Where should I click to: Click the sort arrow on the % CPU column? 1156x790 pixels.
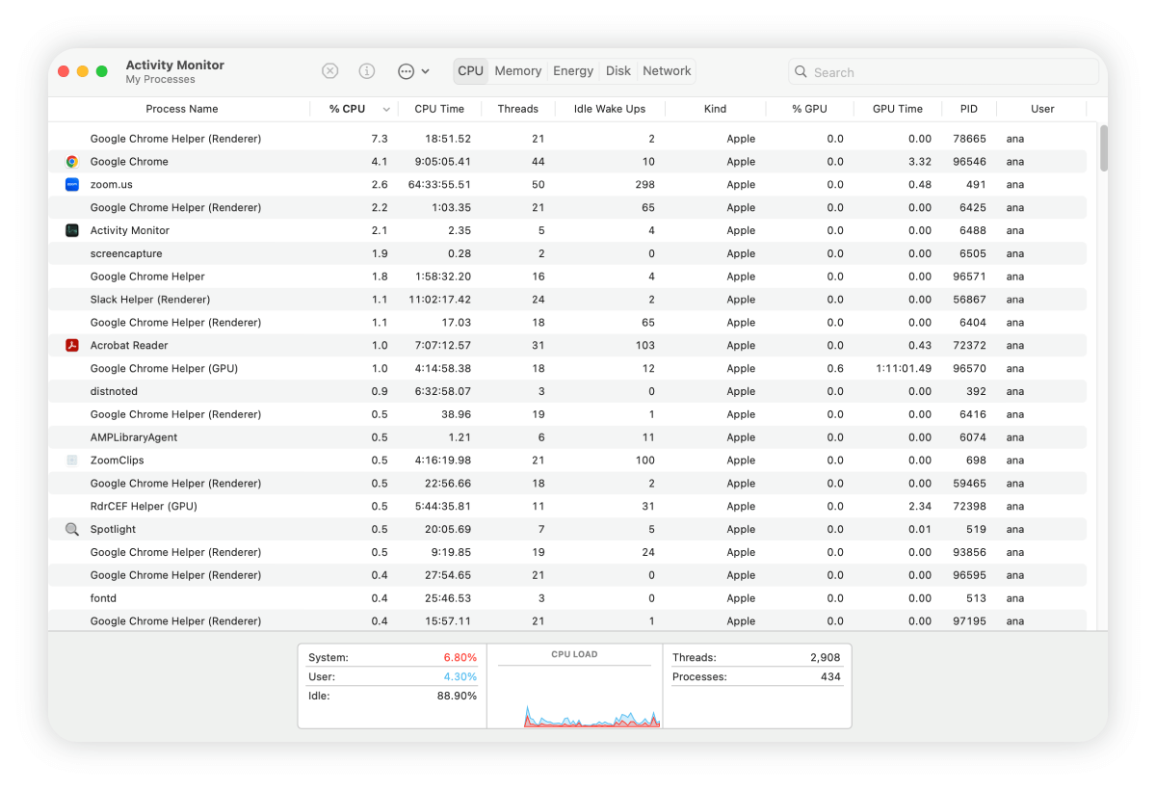pyautogui.click(x=386, y=109)
